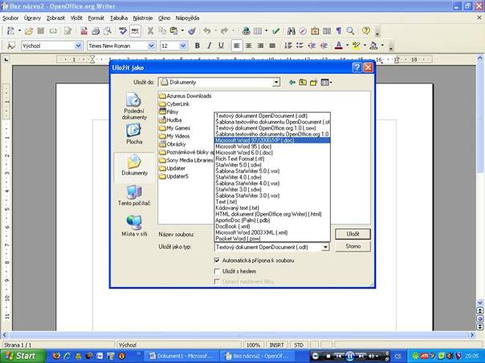Expand the Insert Table arrow dropdown
This screenshot has height=363, width=485.
click(x=266, y=30)
